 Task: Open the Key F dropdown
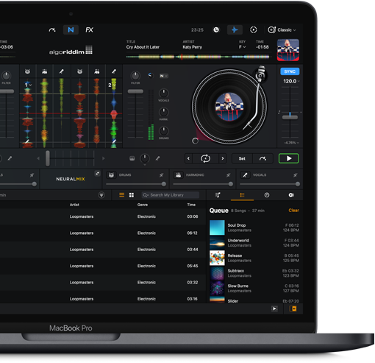tap(242, 47)
